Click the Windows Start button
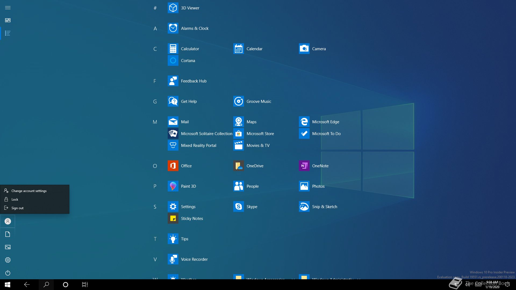 click(8, 285)
